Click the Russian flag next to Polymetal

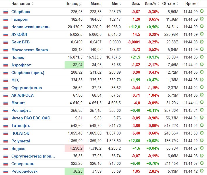pos(6,141)
